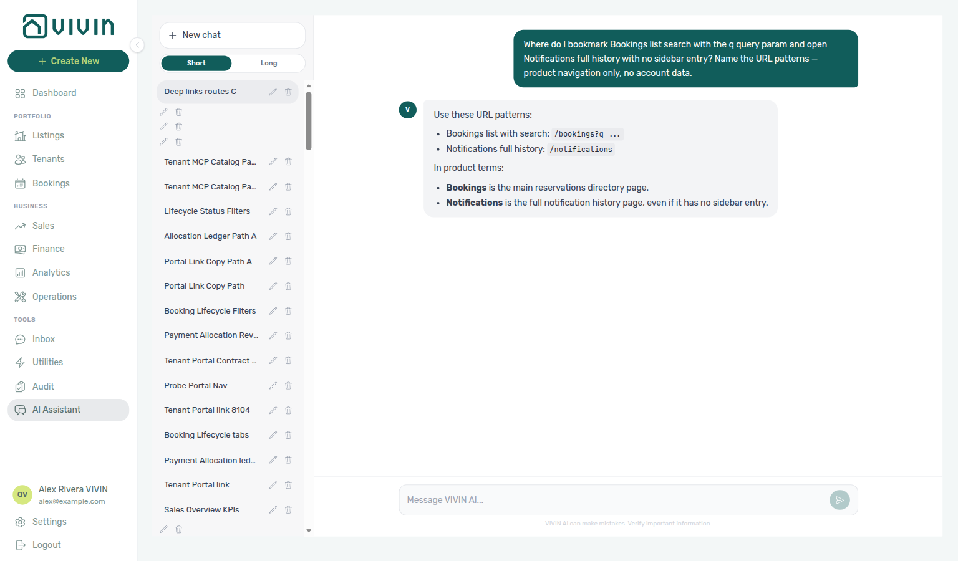Click the Analytics chart icon

point(20,273)
